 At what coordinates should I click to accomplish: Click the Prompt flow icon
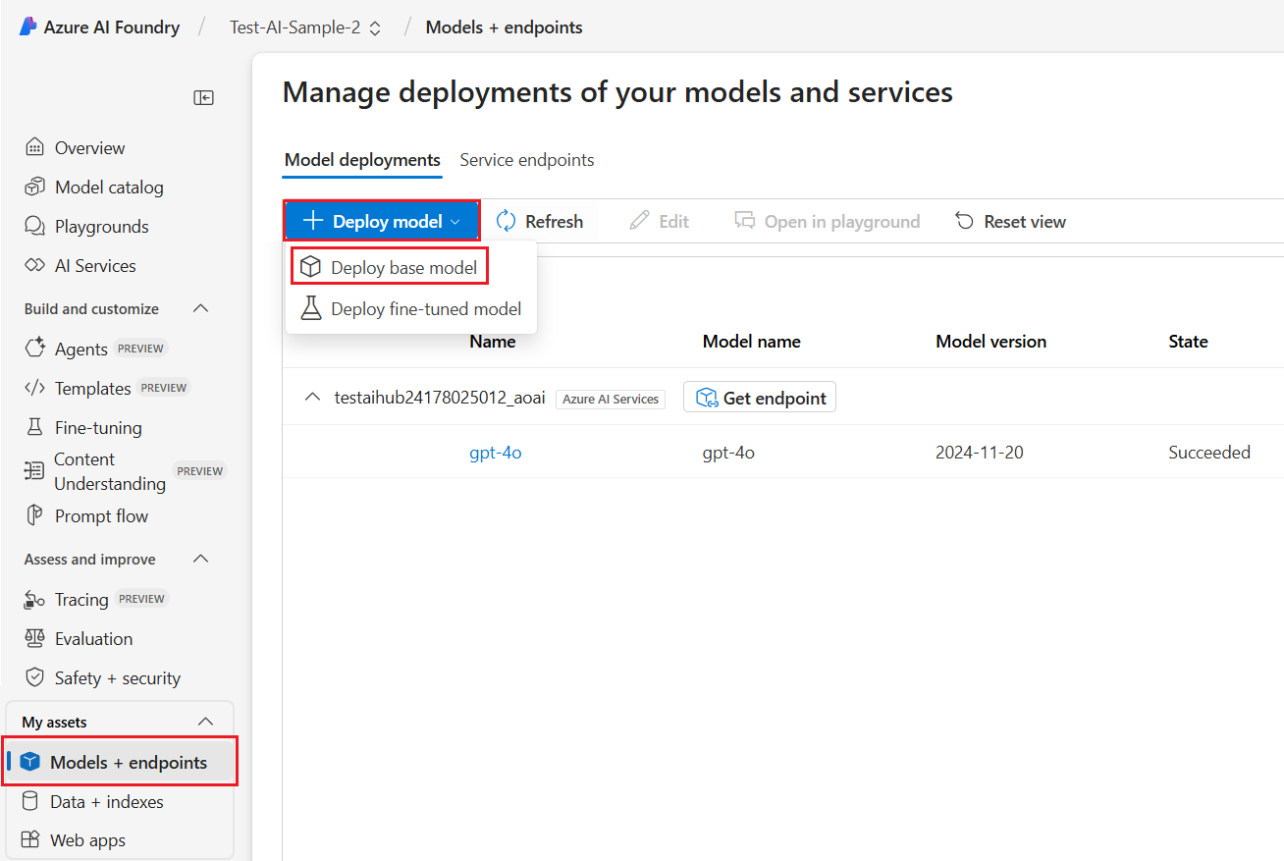point(34,515)
